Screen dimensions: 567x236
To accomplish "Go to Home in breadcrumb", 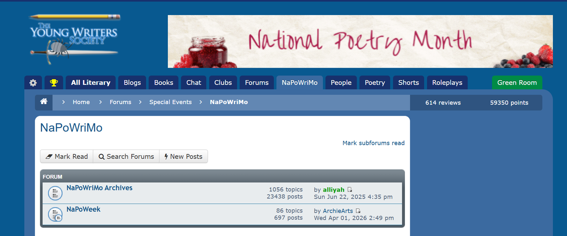I will pyautogui.click(x=81, y=102).
